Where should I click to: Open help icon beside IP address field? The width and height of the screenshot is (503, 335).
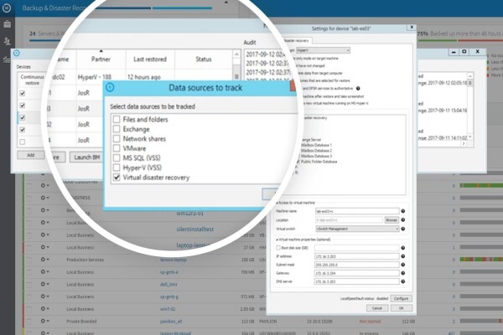pos(403,256)
